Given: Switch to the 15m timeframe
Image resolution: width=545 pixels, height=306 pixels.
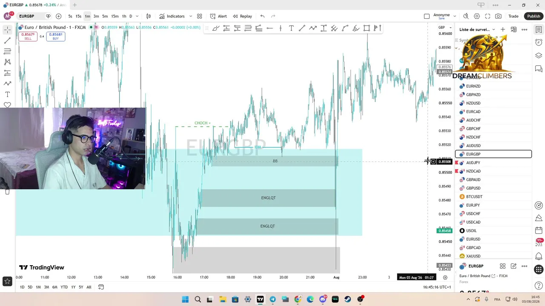Looking at the screenshot, I should pos(115,16).
